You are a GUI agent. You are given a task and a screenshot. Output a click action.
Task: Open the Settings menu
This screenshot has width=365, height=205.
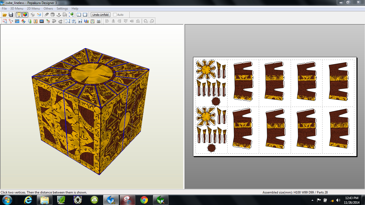[x=62, y=9]
